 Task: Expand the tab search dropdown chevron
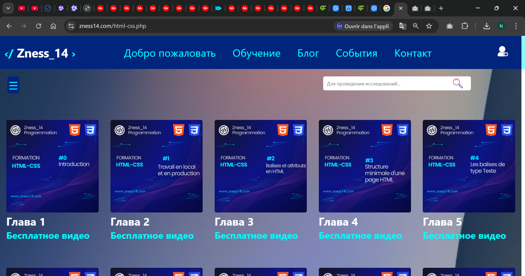pyautogui.click(x=8, y=8)
